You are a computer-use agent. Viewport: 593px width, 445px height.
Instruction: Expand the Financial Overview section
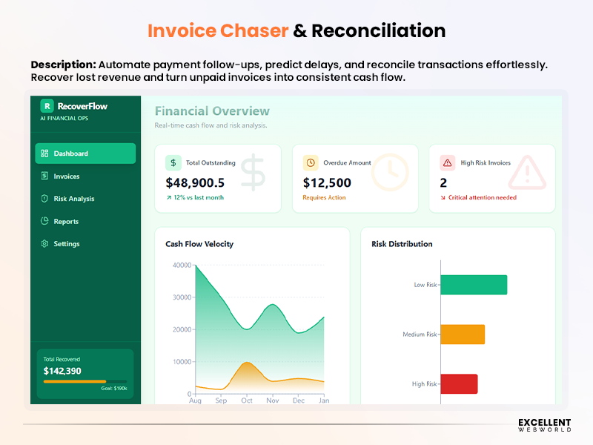coord(211,111)
